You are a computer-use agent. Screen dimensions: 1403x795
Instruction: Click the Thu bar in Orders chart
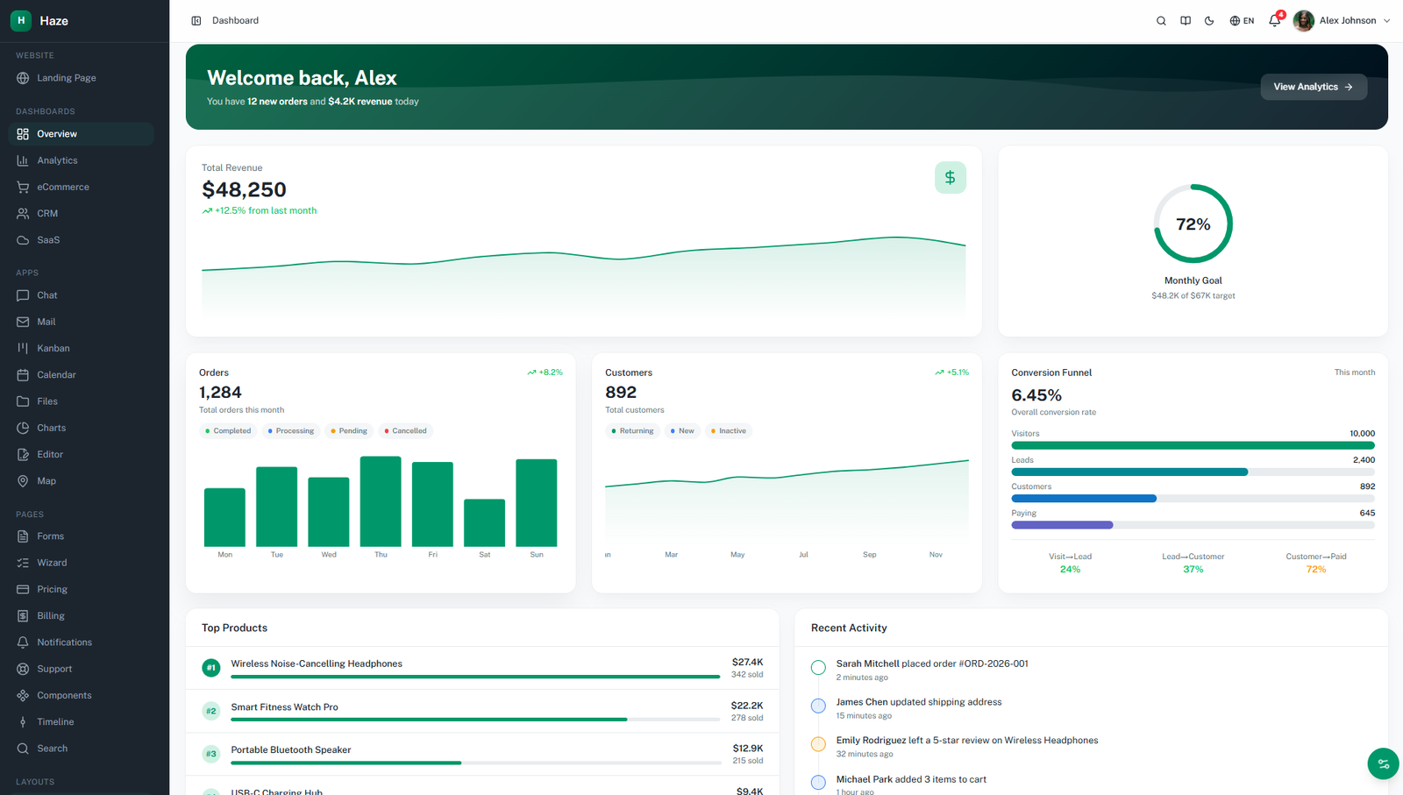[381, 501]
